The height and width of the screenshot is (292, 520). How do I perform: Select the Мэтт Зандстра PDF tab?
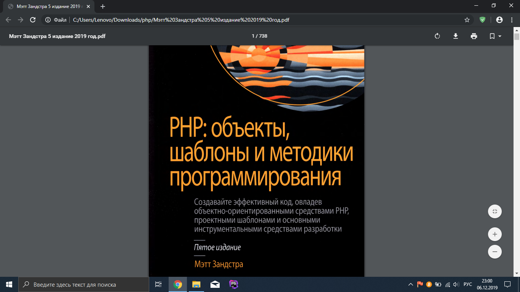point(49,6)
